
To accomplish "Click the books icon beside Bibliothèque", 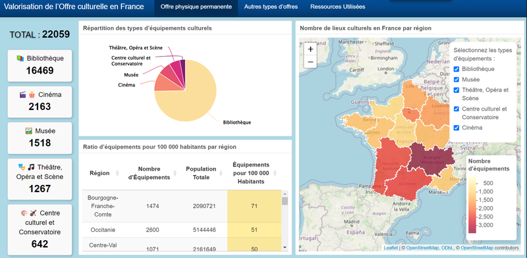I will [x=20, y=58].
